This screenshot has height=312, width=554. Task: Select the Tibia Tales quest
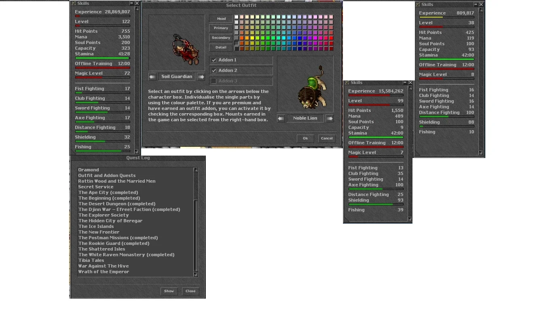tap(91, 260)
